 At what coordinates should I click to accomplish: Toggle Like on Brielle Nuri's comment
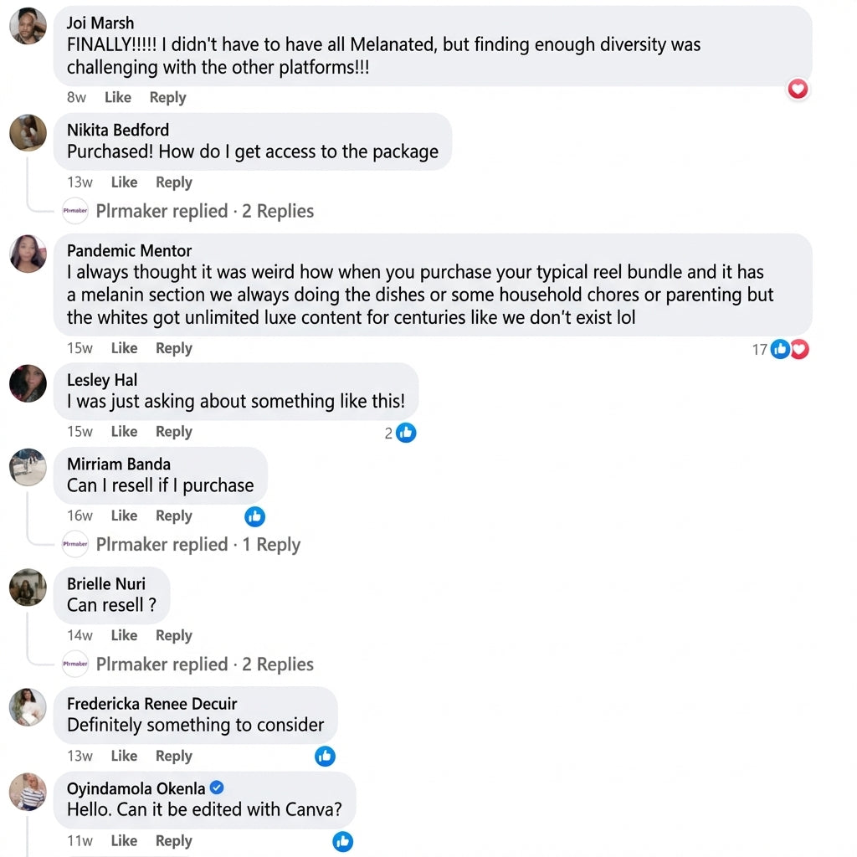(124, 635)
